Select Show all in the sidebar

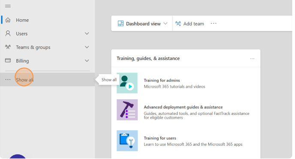(x=48, y=80)
